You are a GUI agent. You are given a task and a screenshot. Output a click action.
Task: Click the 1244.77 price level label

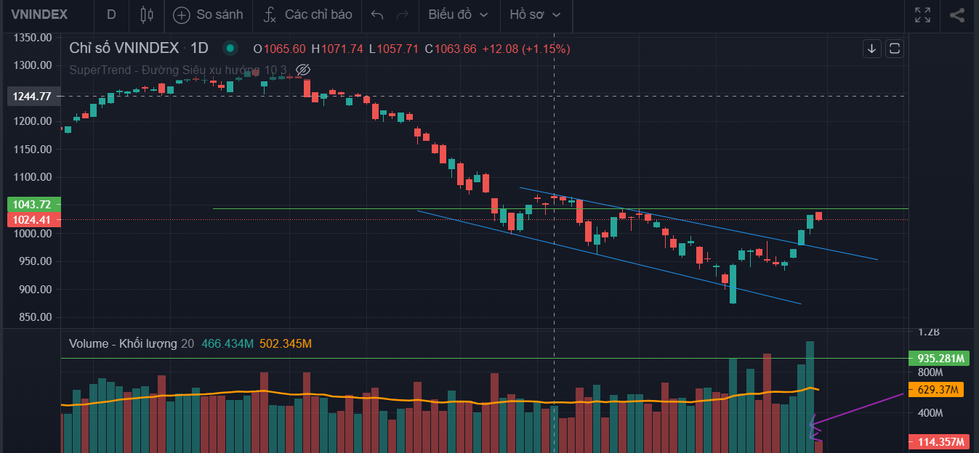pyautogui.click(x=33, y=96)
